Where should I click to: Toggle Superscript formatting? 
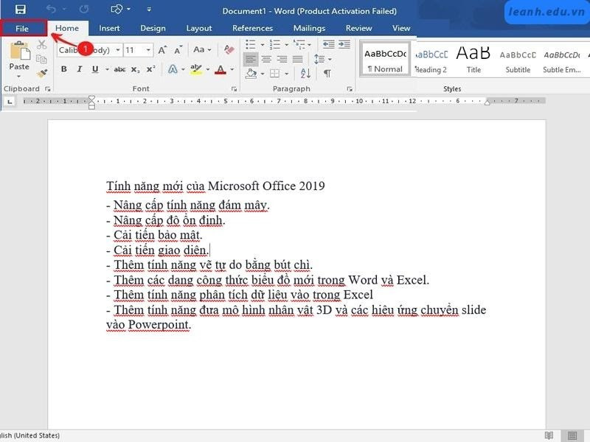point(151,69)
